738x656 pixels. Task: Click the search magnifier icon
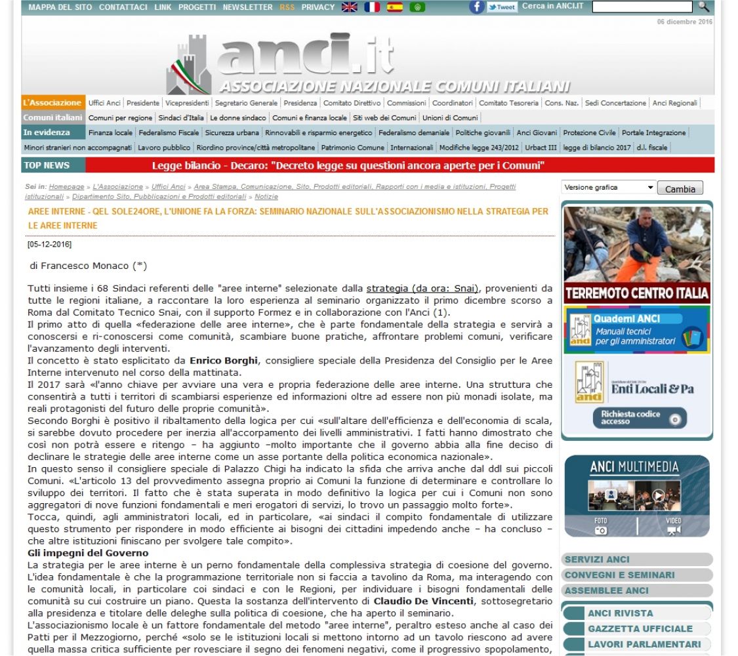click(703, 7)
